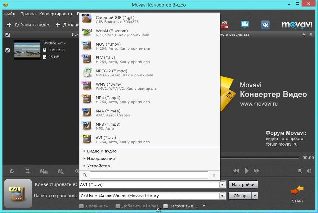This screenshot has width=318, height=213.
Task: Close the preview result panel
Action: click(311, 34)
